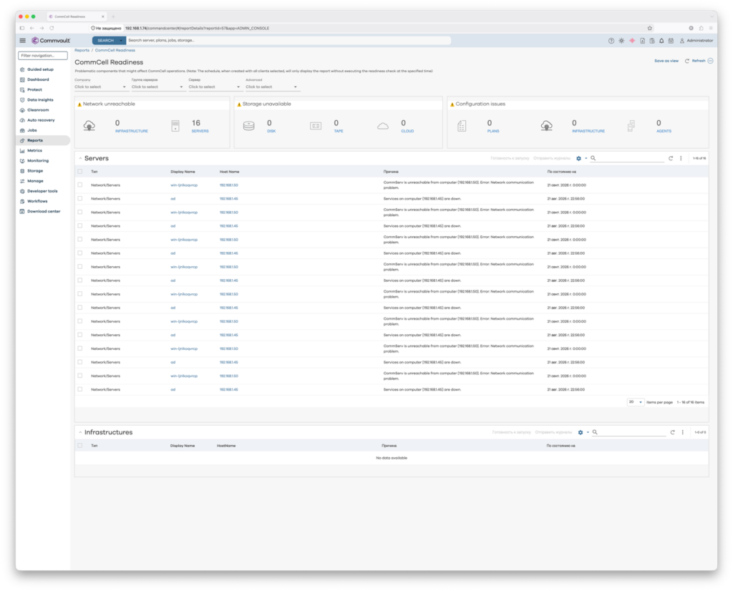Click the Cleanroom sidebar icon
This screenshot has height=591, width=733.
point(22,110)
